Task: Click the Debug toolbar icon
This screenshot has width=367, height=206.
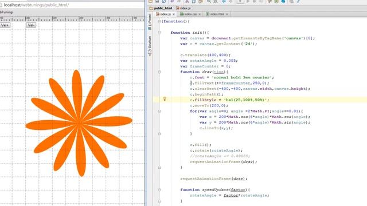Action: click(x=255, y=1)
